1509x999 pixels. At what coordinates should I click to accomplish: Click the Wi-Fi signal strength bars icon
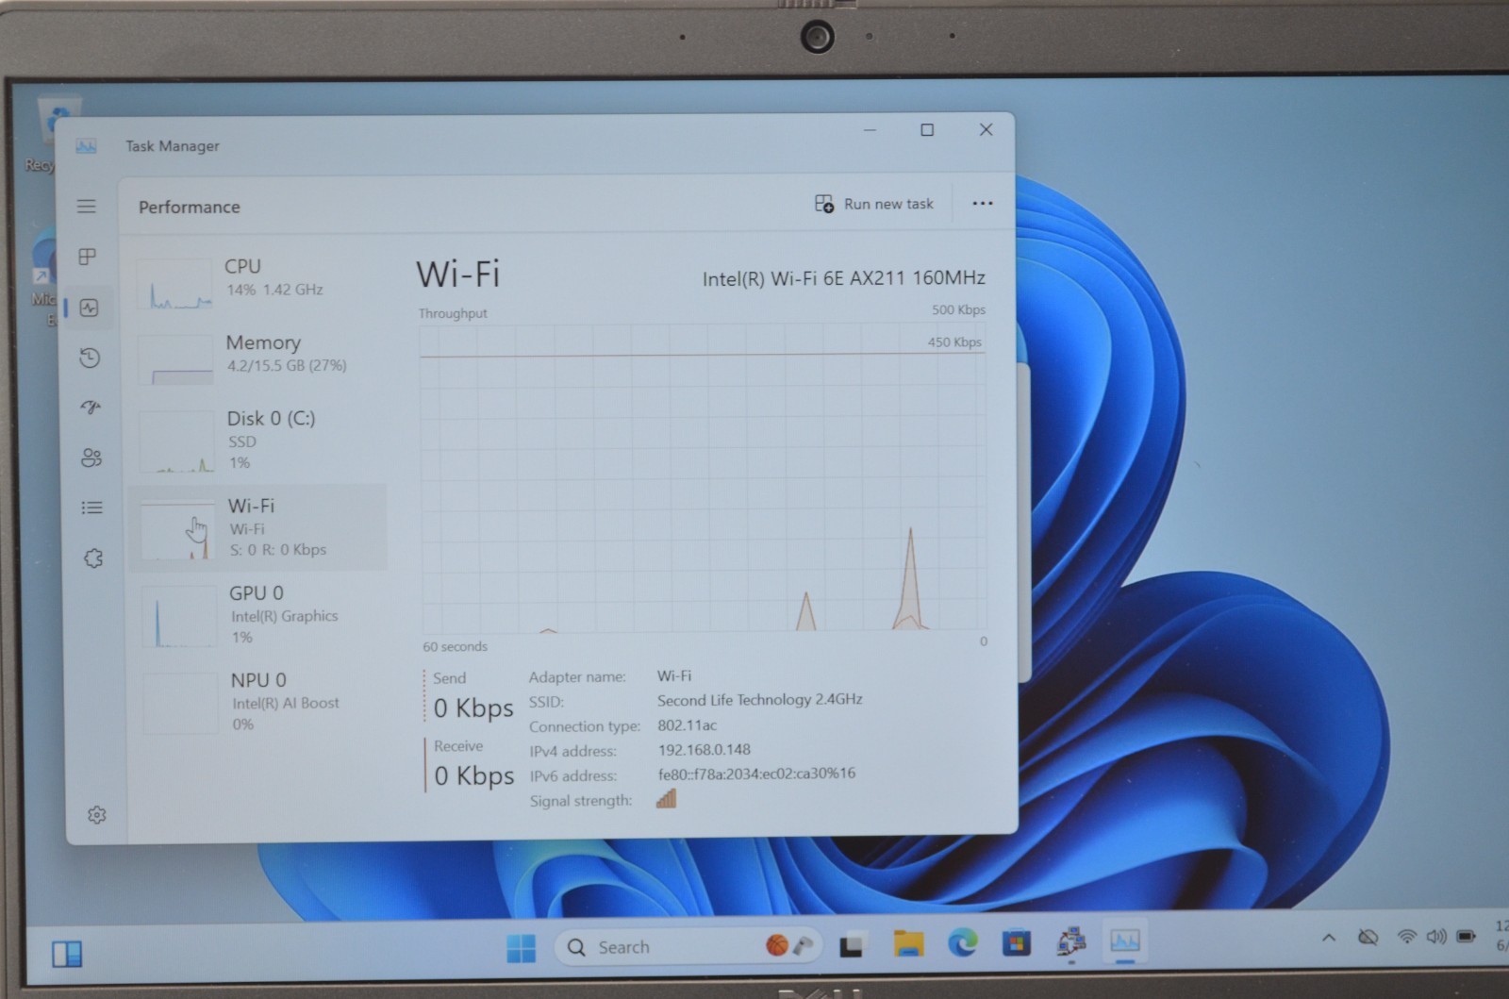(x=666, y=799)
